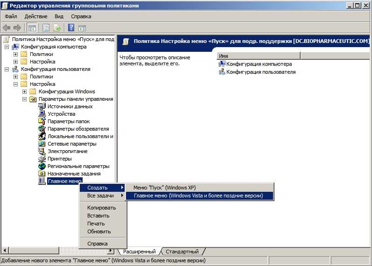Select Печать in the context menu
The image size is (372, 266).
click(102, 224)
